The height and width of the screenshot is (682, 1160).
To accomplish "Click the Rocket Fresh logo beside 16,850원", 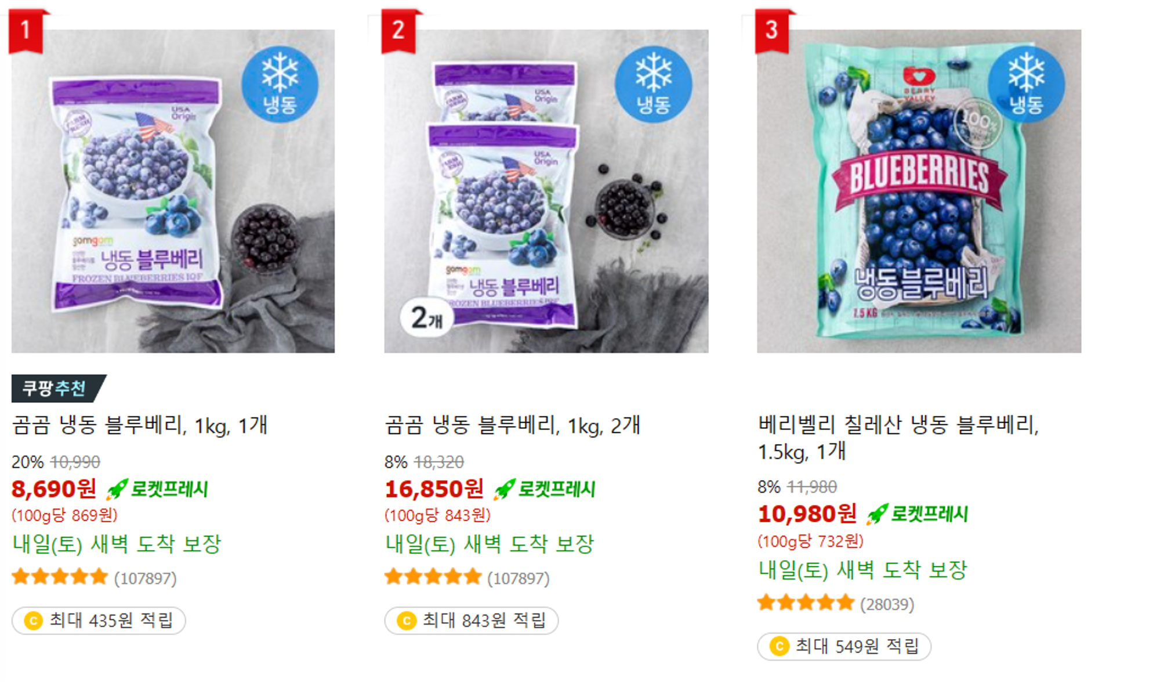I will (545, 489).
